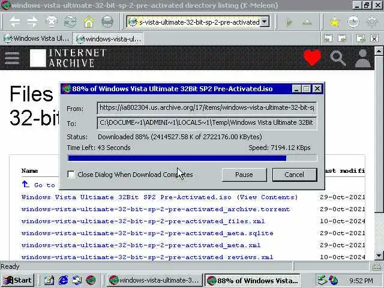Viewport: 384px width, 288px height.
Task: Click the user account silhouette icon
Action: point(362,58)
